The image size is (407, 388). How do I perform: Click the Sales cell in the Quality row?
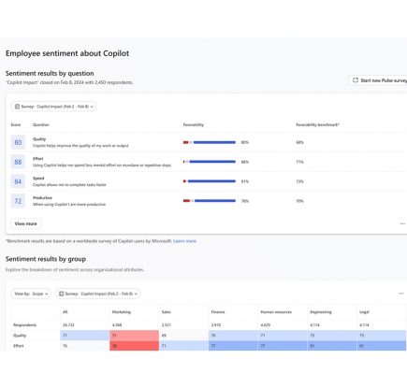[x=183, y=336]
